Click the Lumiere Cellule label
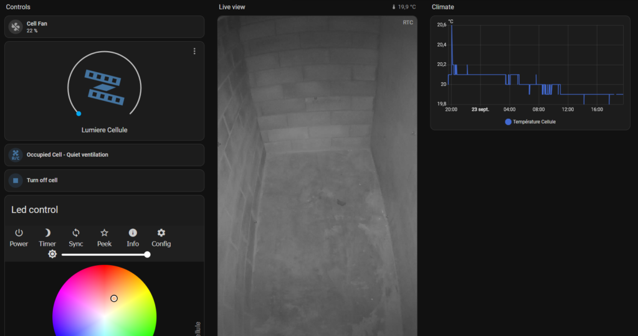This screenshot has height=336, width=638. coord(105,130)
